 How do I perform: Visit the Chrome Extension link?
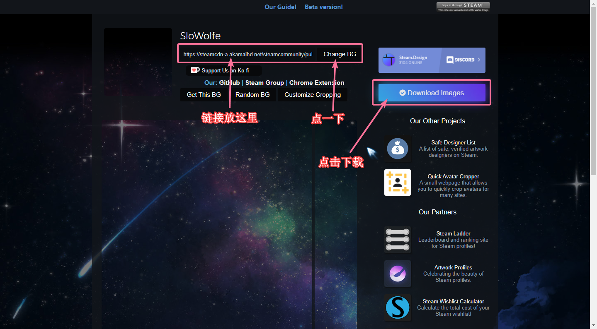(x=316, y=83)
